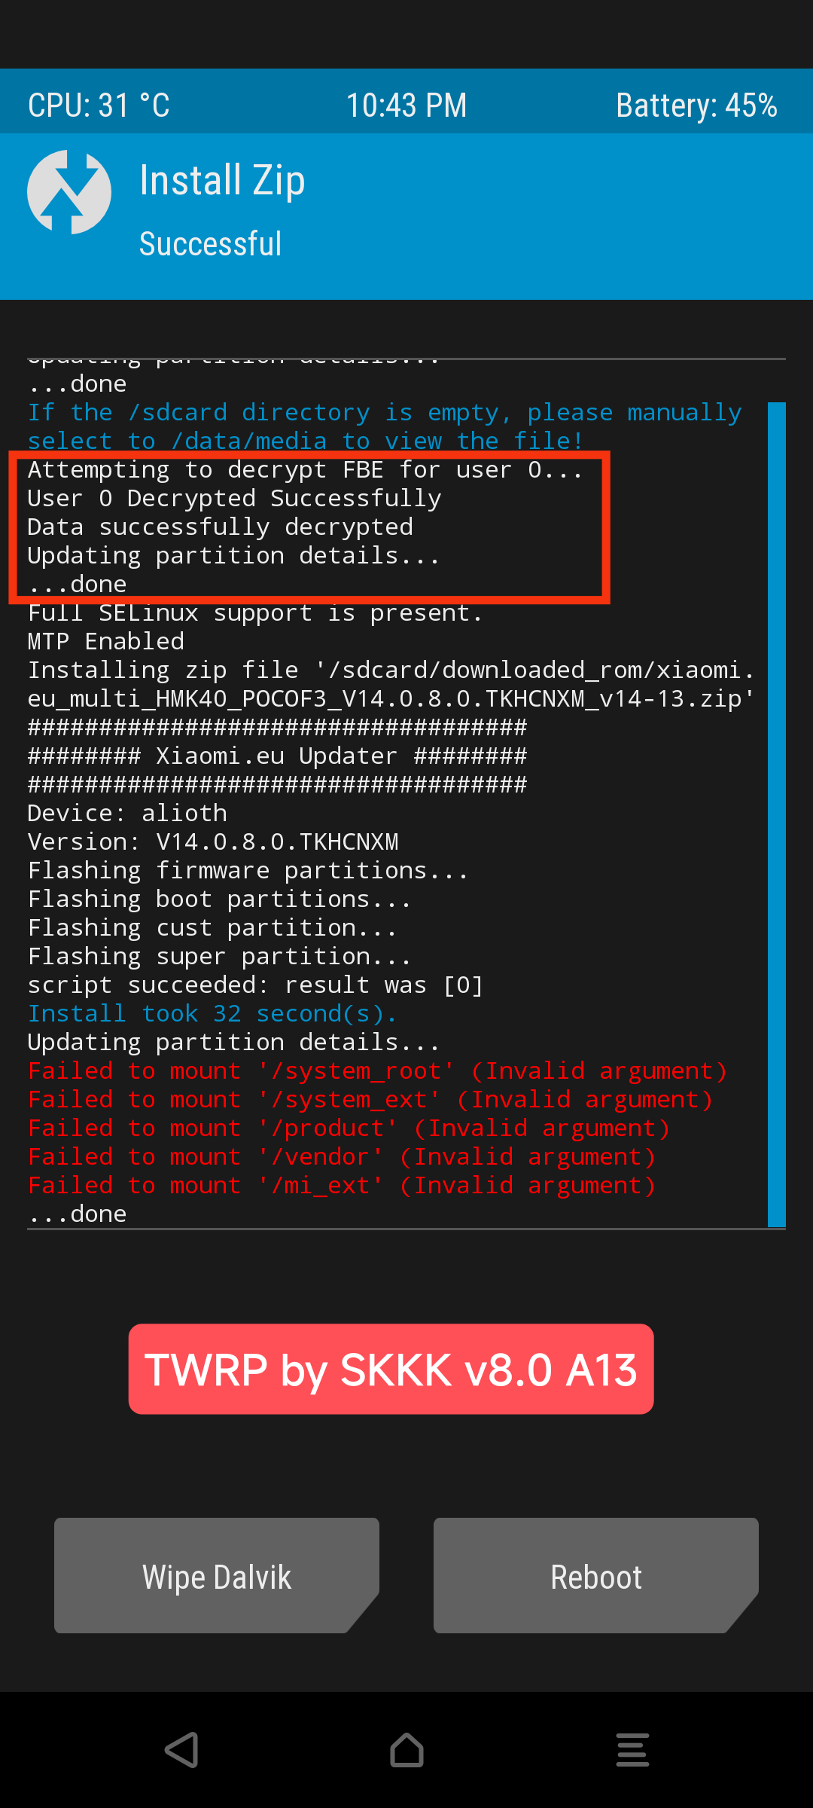Tap the Successful status text

click(x=211, y=244)
